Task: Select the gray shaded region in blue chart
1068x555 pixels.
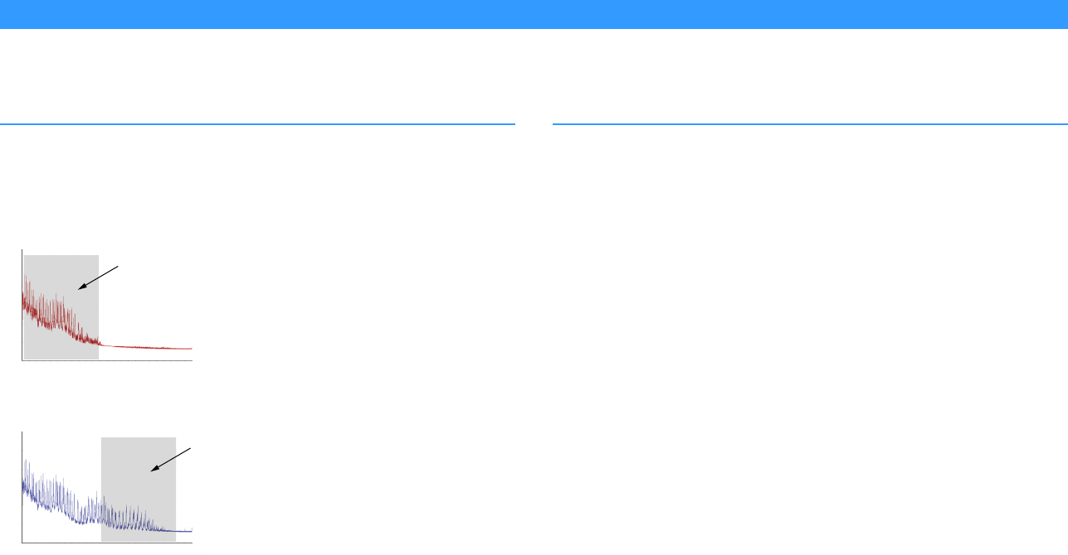Action: tap(139, 490)
